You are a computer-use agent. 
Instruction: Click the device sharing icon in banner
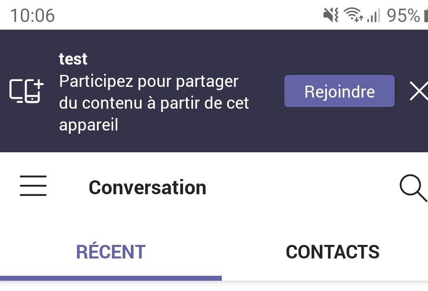click(x=26, y=91)
